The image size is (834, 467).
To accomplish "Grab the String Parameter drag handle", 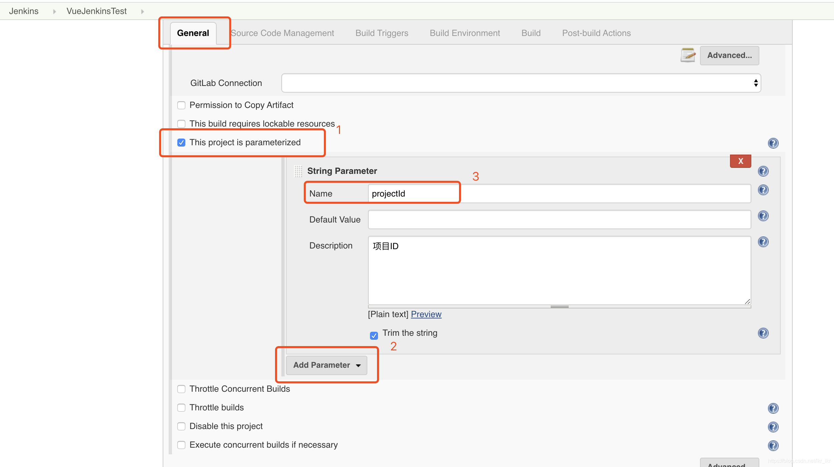I will 298,171.
